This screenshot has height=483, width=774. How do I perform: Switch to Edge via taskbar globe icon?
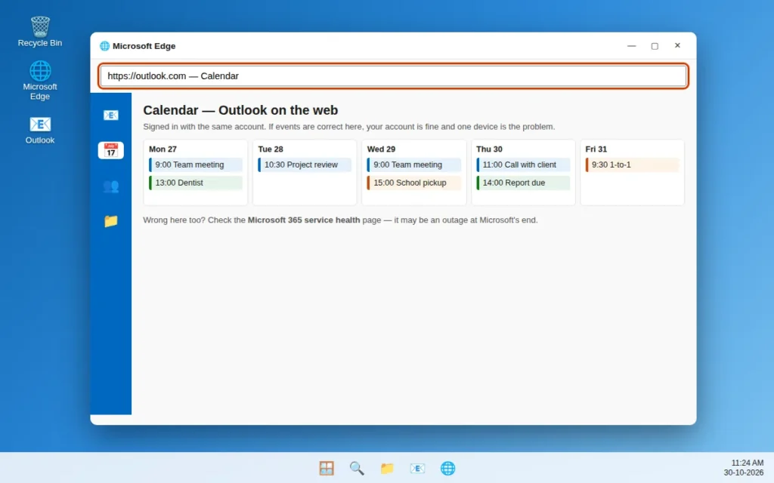click(447, 468)
